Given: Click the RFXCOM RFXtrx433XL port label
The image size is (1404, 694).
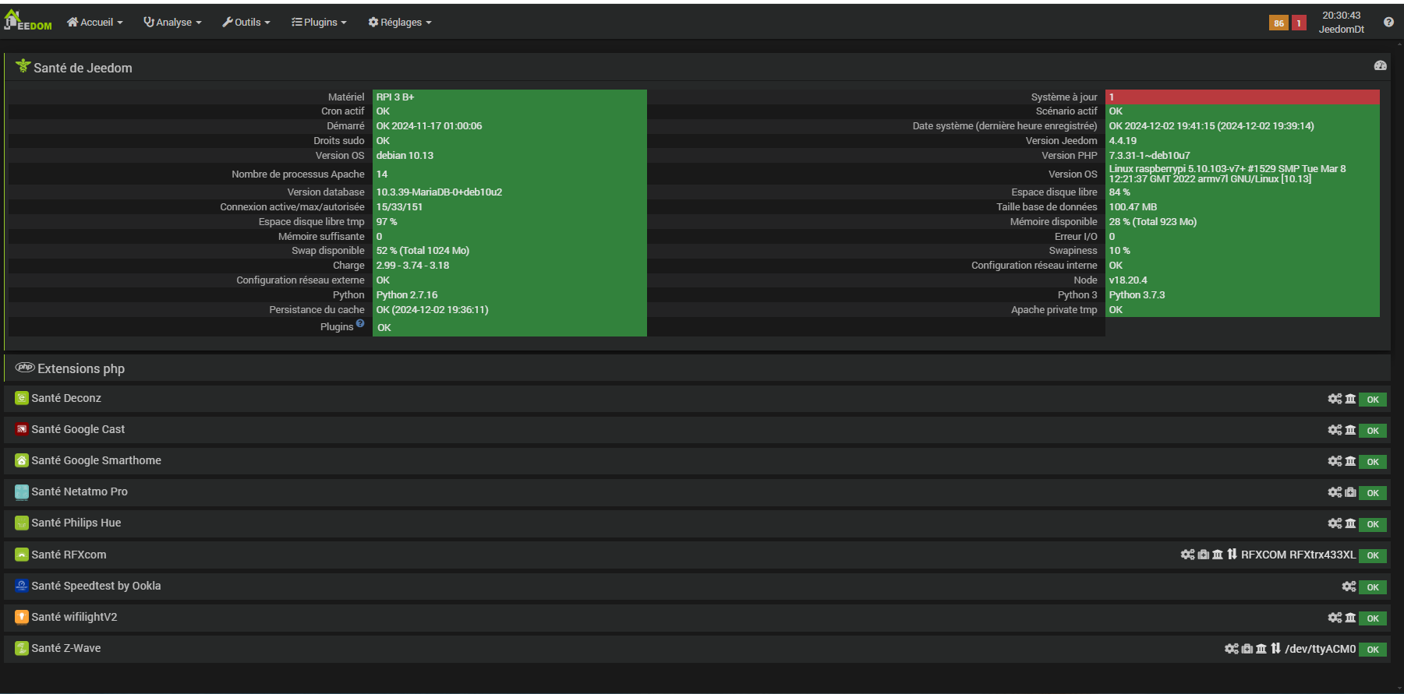Looking at the screenshot, I should coord(1298,555).
